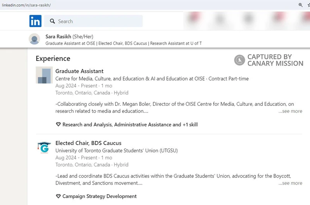This screenshot has width=310, height=205.
Task: Focus the LinkedIn Search input field
Action: pyautogui.click(x=93, y=21)
